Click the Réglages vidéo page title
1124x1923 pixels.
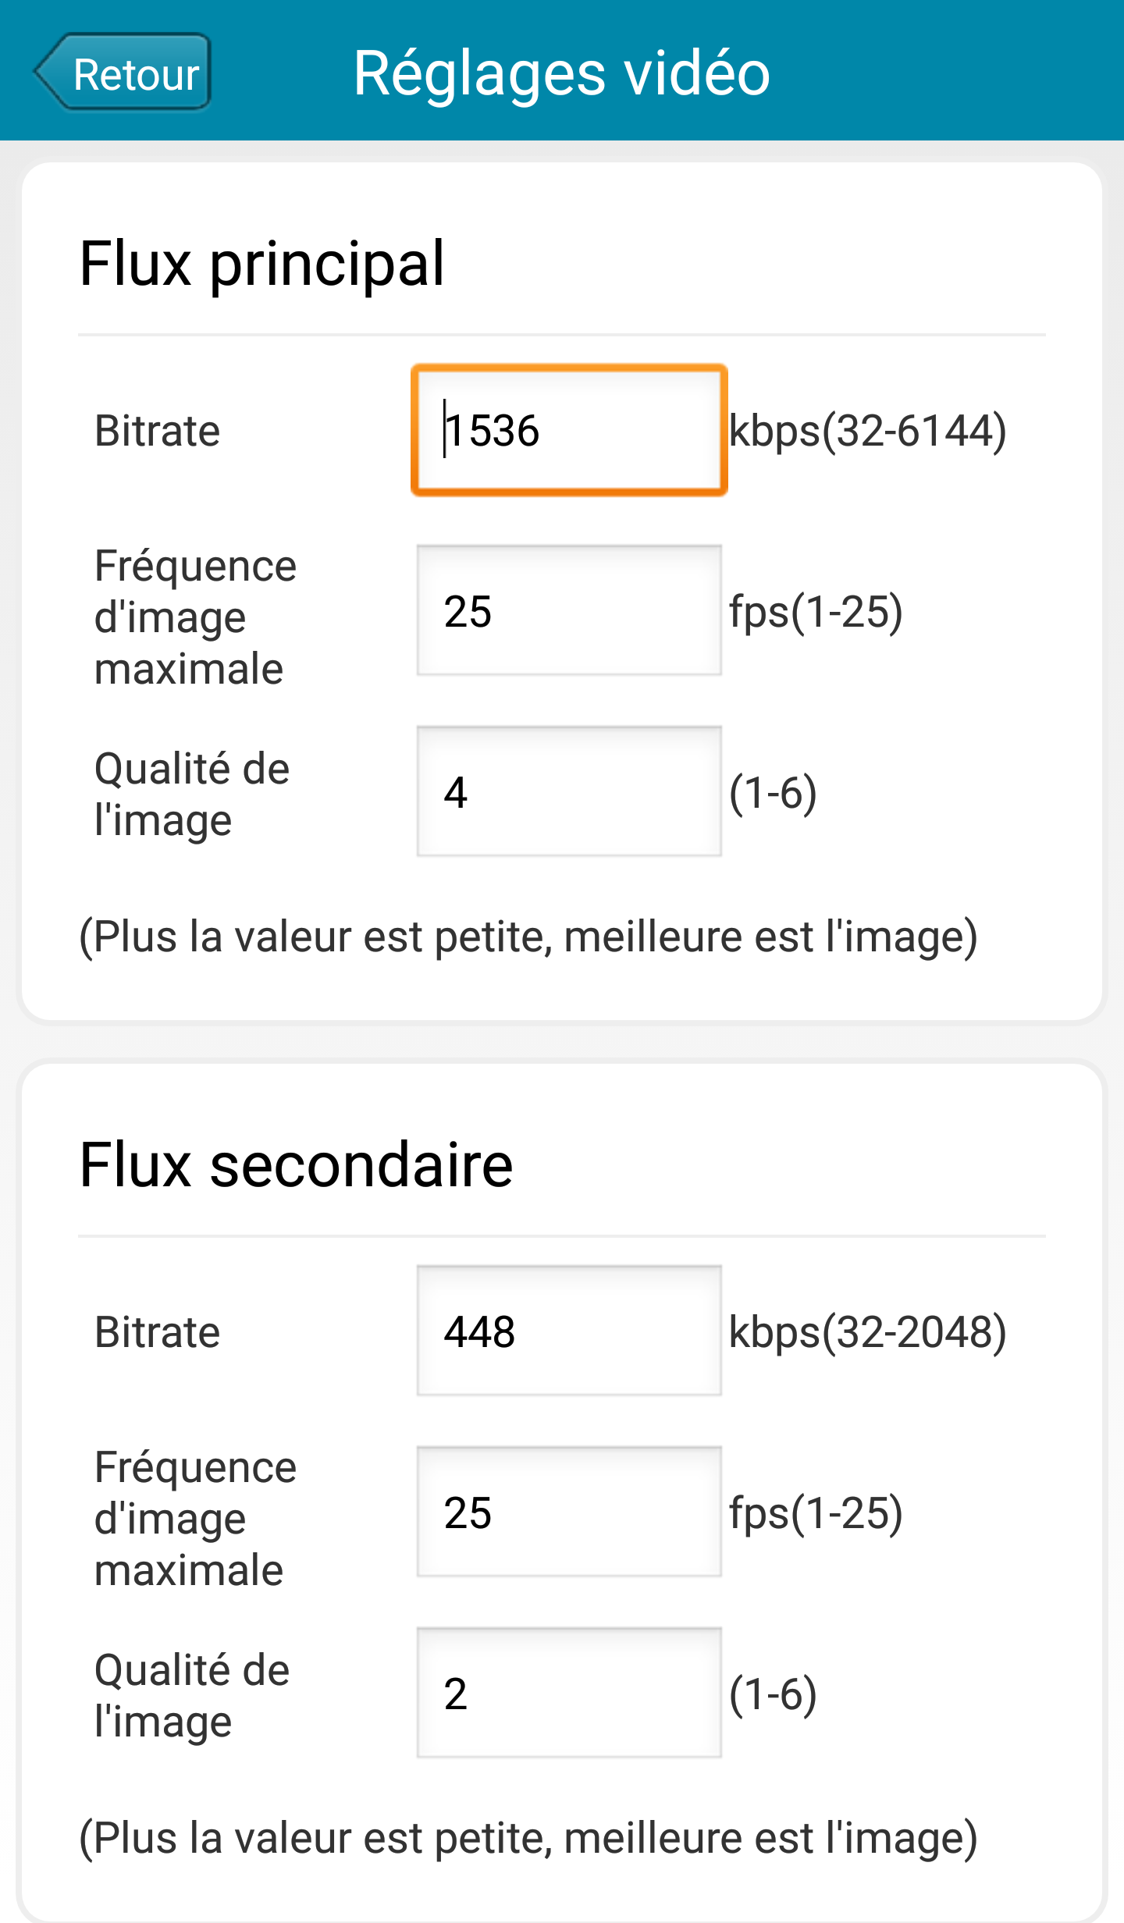pyautogui.click(x=561, y=73)
